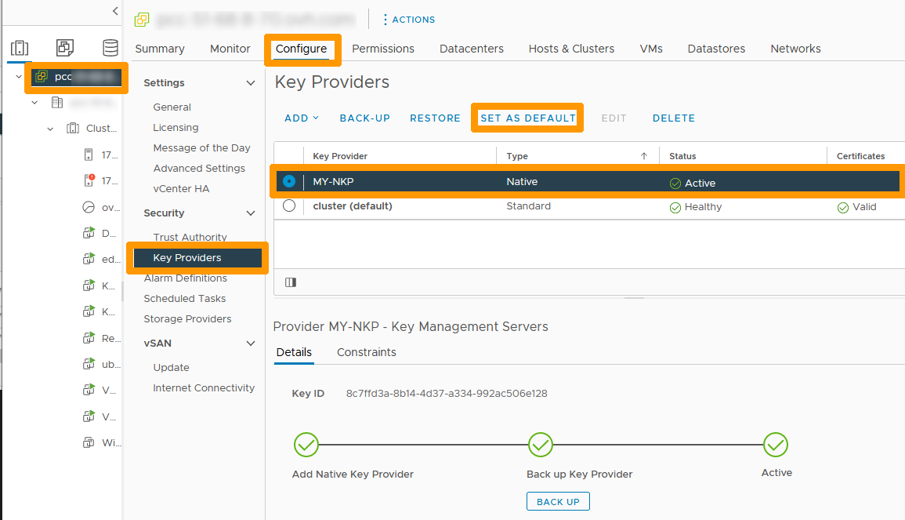Click the SET AS DEFAULT button
Screen dimensions: 905x520
(x=527, y=118)
